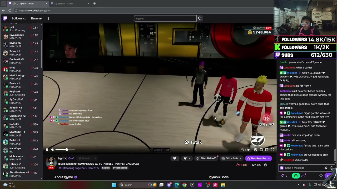Create a Clip of the stream

point(245,150)
